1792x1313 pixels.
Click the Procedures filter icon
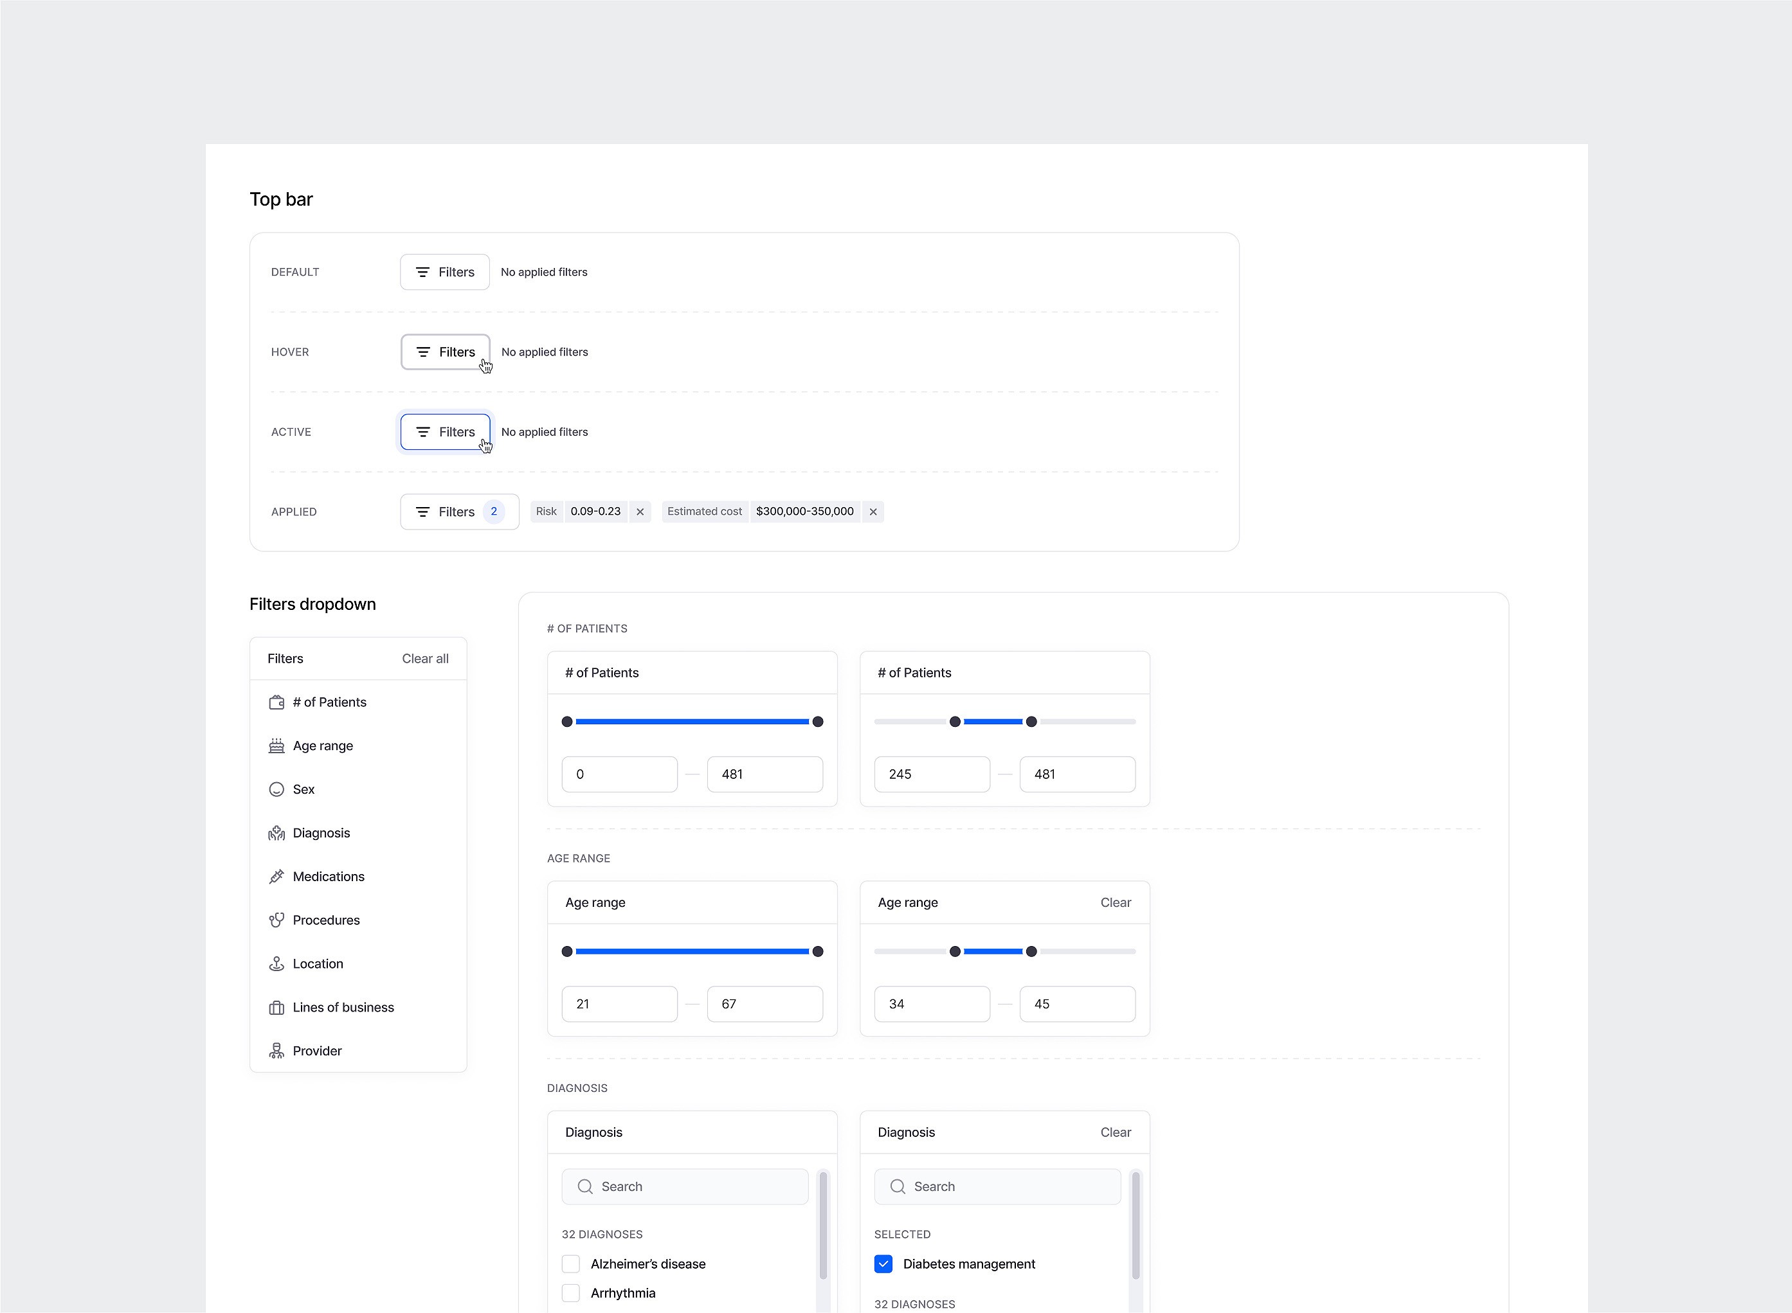click(278, 920)
